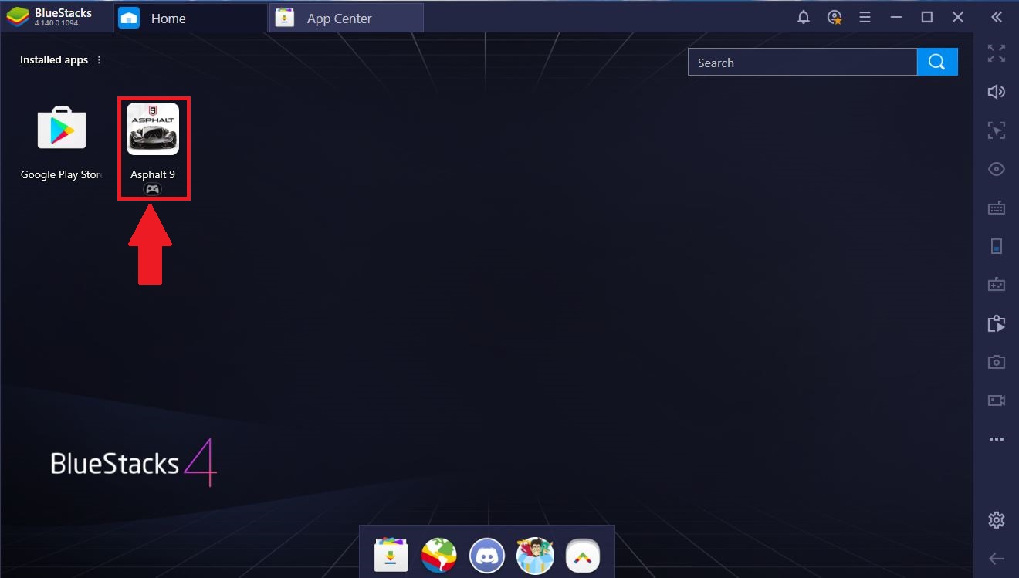Toggle full screen mode in sidebar
1019x578 pixels.
click(997, 53)
